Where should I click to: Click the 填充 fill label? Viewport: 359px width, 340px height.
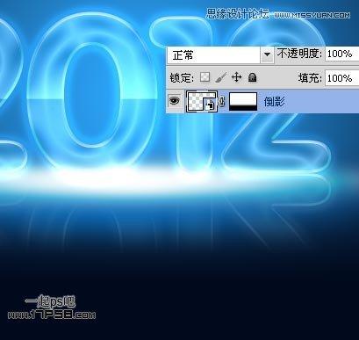click(310, 78)
